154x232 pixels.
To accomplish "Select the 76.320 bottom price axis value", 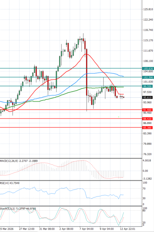I will [148, 154].
